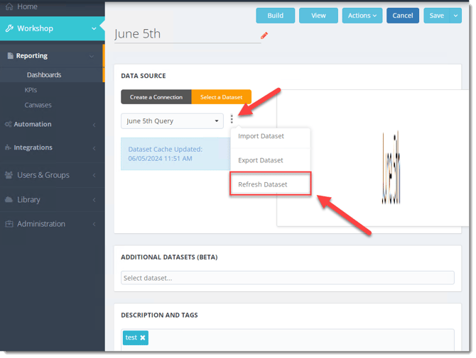Viewport: 476px width, 358px height.
Task: Open KPIs under Reporting
Action: 31,90
